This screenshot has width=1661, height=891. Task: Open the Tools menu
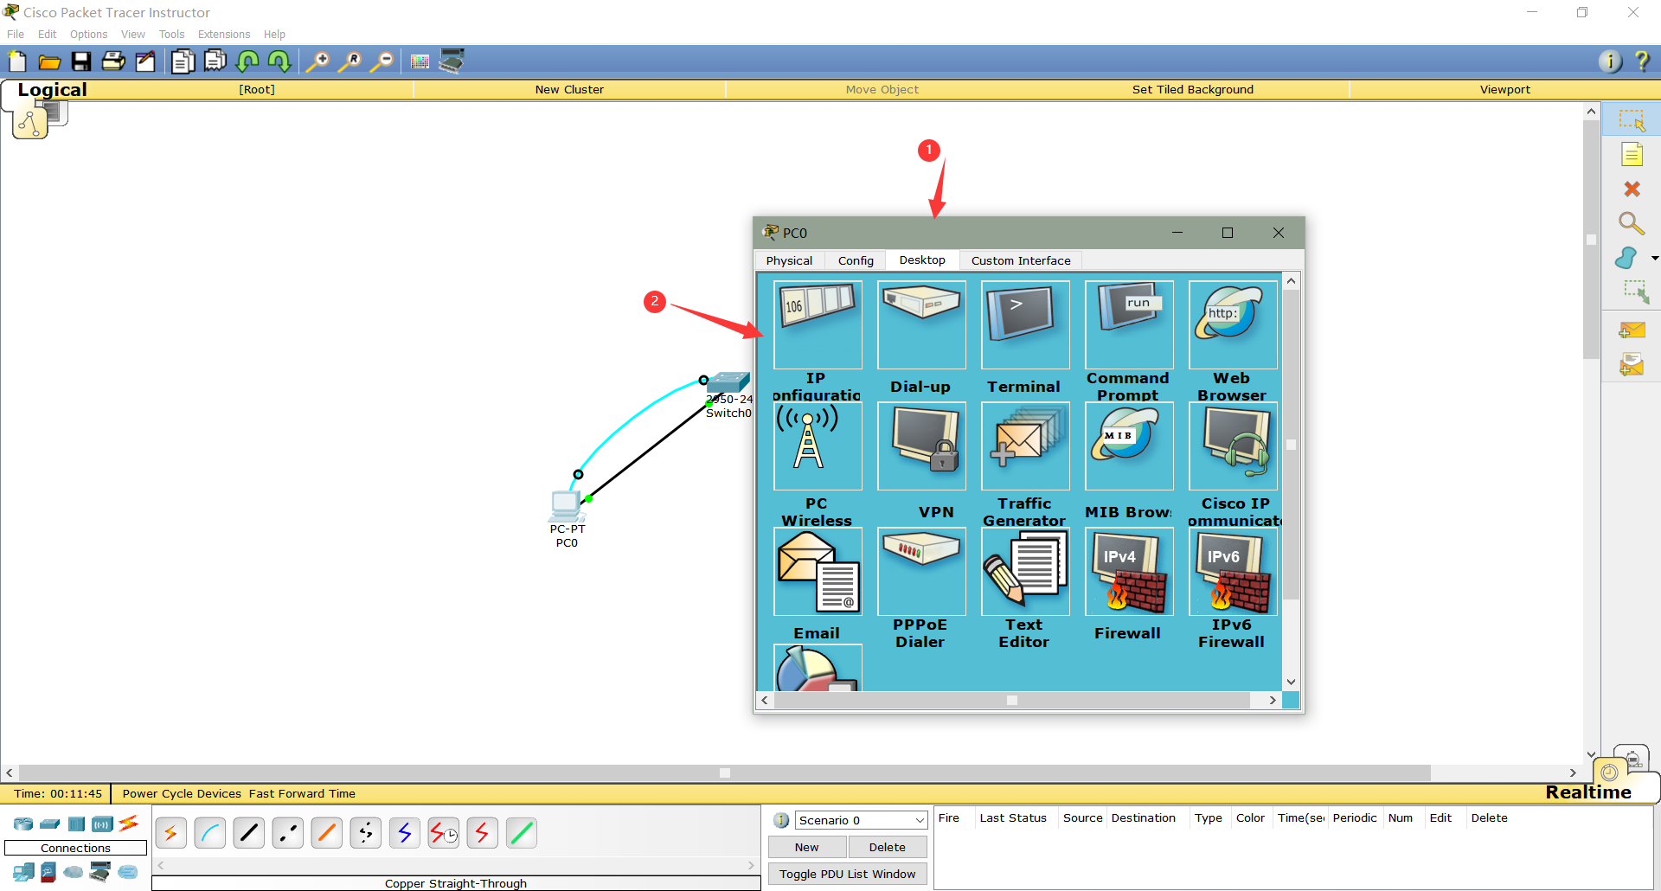[171, 35]
